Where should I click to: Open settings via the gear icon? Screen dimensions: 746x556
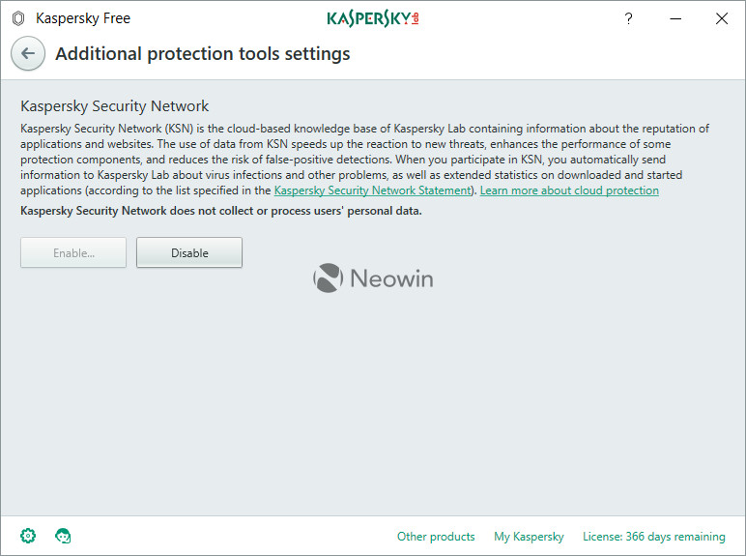click(28, 536)
